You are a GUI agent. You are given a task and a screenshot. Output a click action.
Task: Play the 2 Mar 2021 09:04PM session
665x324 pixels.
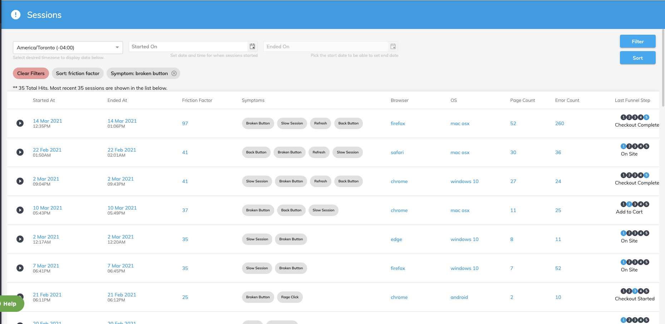(20, 181)
